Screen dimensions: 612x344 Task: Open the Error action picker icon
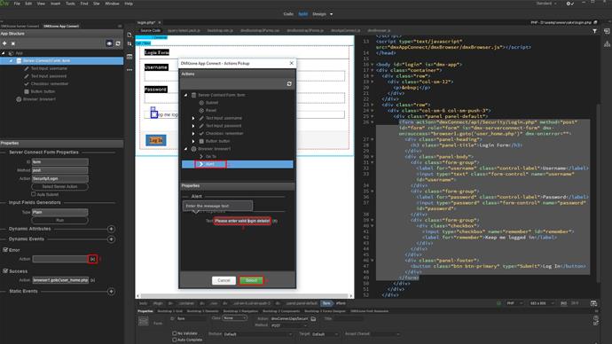(x=92, y=259)
